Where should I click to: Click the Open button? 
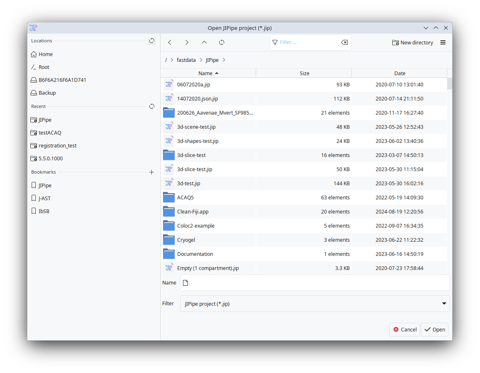tap(434, 329)
